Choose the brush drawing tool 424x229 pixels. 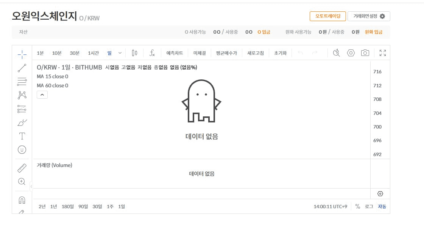(22, 122)
